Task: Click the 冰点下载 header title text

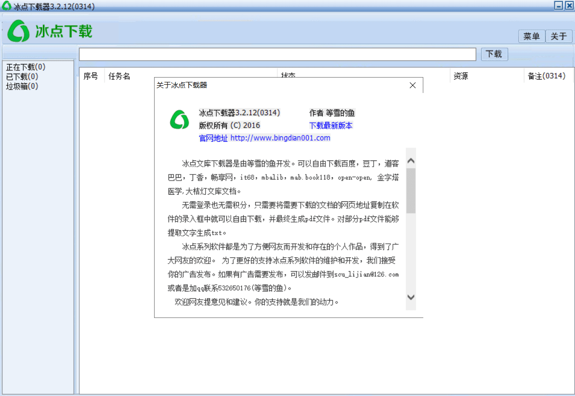Action: (64, 31)
